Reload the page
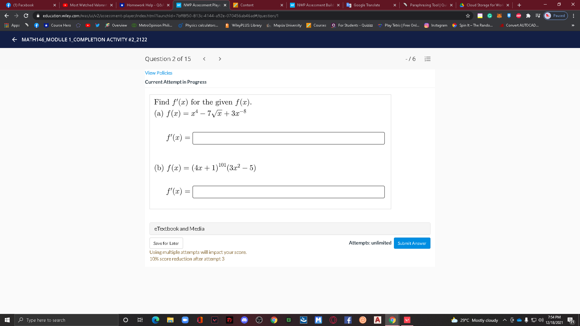Viewport: 580px width, 326px height. tap(26, 16)
